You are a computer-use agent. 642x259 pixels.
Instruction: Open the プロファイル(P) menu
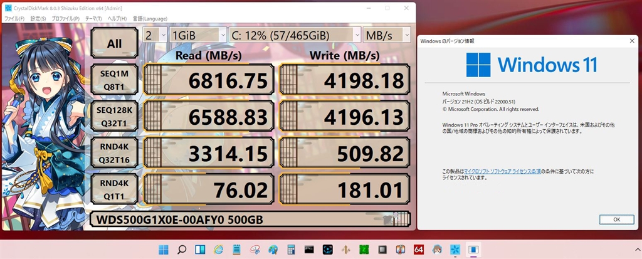65,19
